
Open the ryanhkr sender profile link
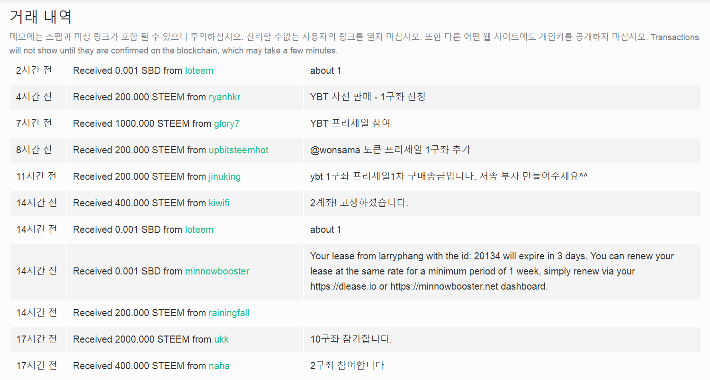tap(224, 97)
